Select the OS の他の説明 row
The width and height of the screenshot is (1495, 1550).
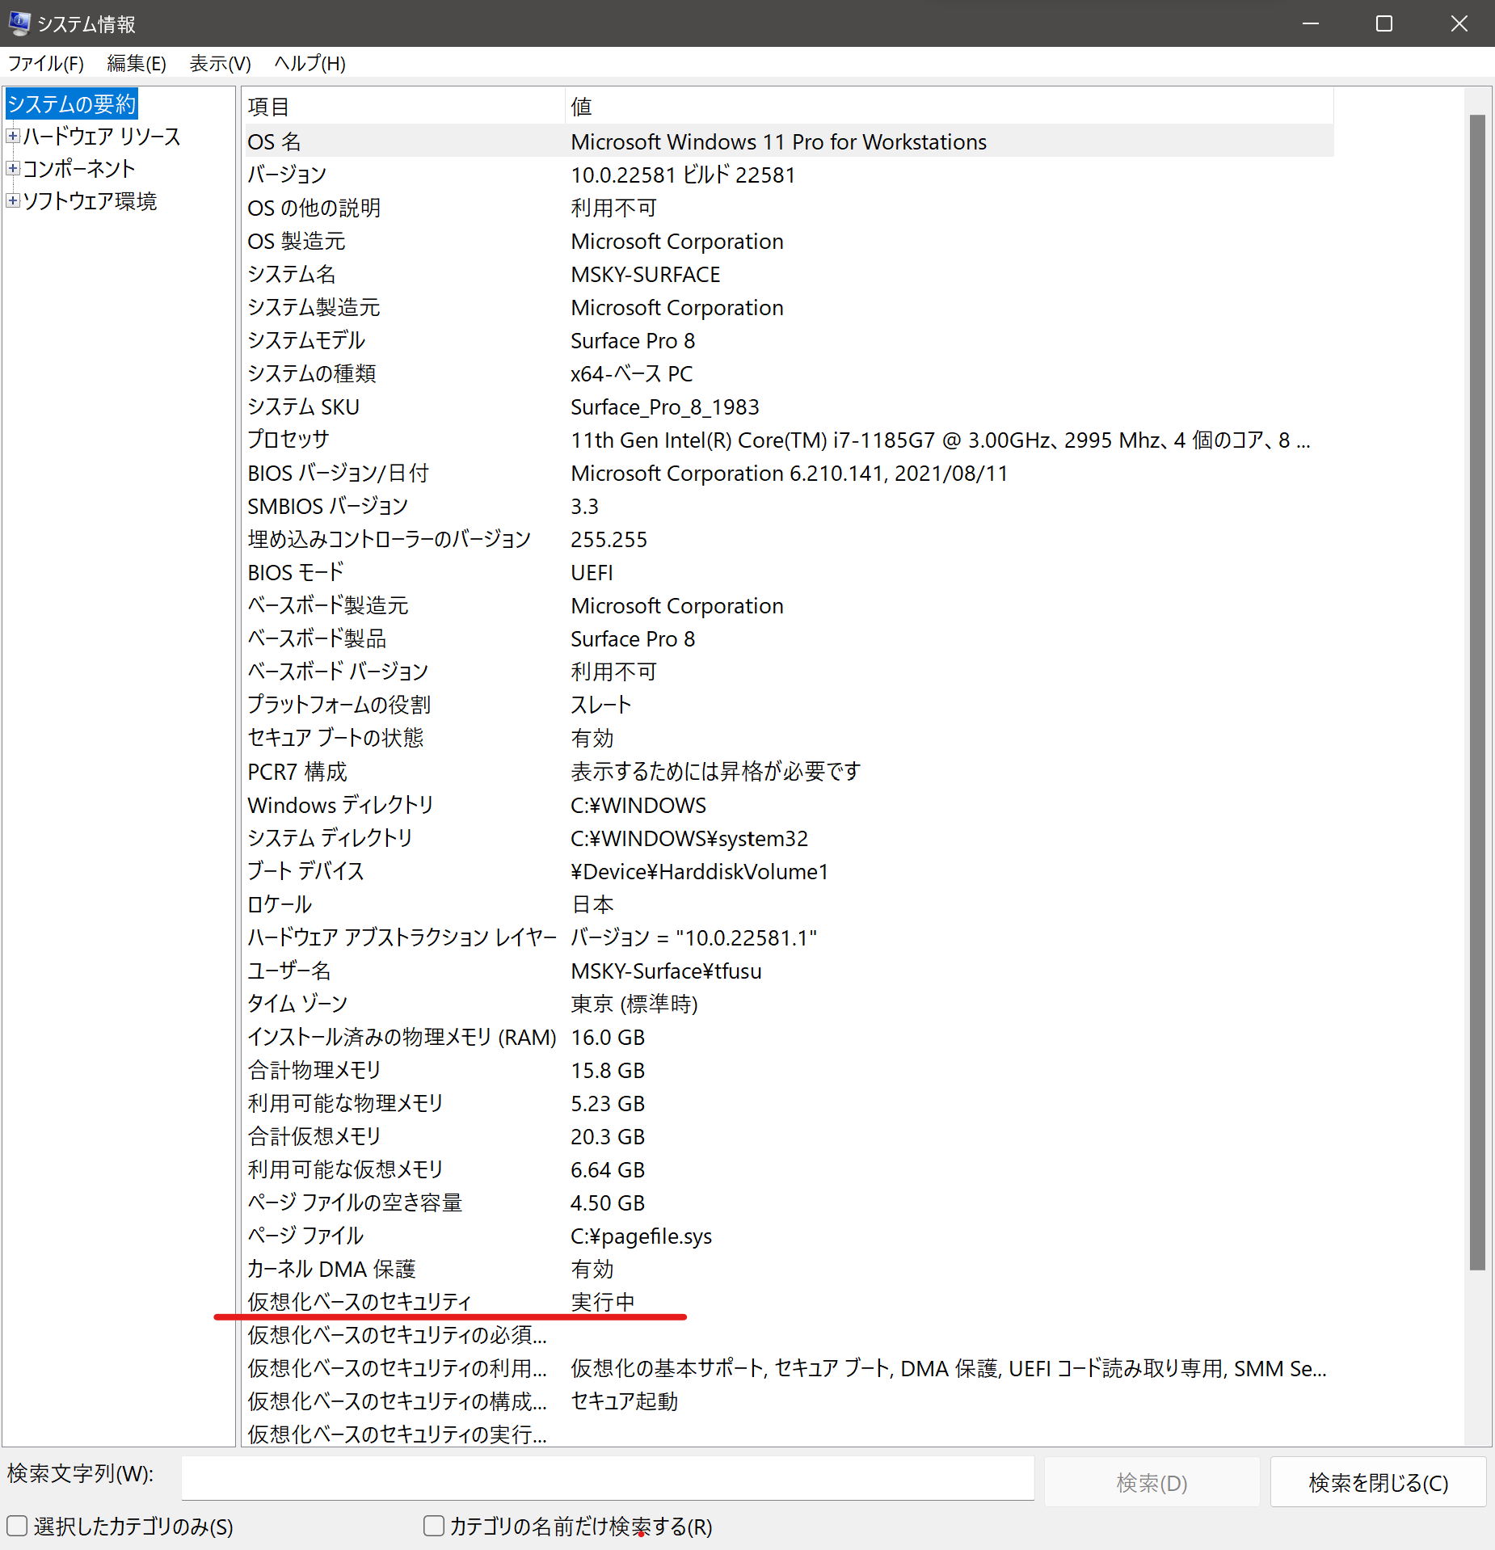point(788,208)
